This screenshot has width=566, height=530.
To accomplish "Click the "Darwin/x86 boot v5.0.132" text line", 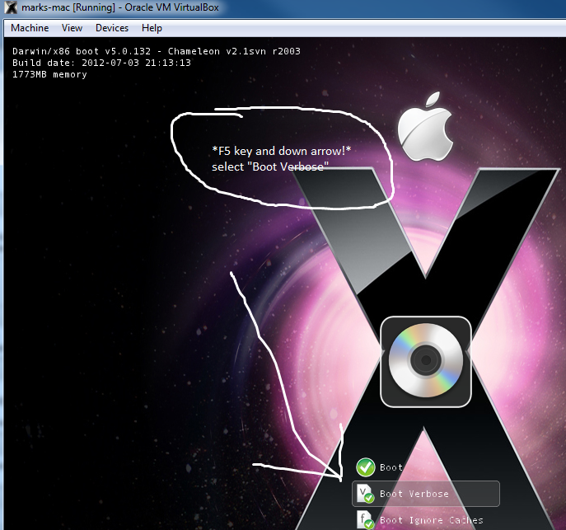I will pyautogui.click(x=157, y=51).
